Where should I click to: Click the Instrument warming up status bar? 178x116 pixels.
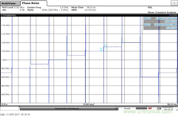pos(68,108)
